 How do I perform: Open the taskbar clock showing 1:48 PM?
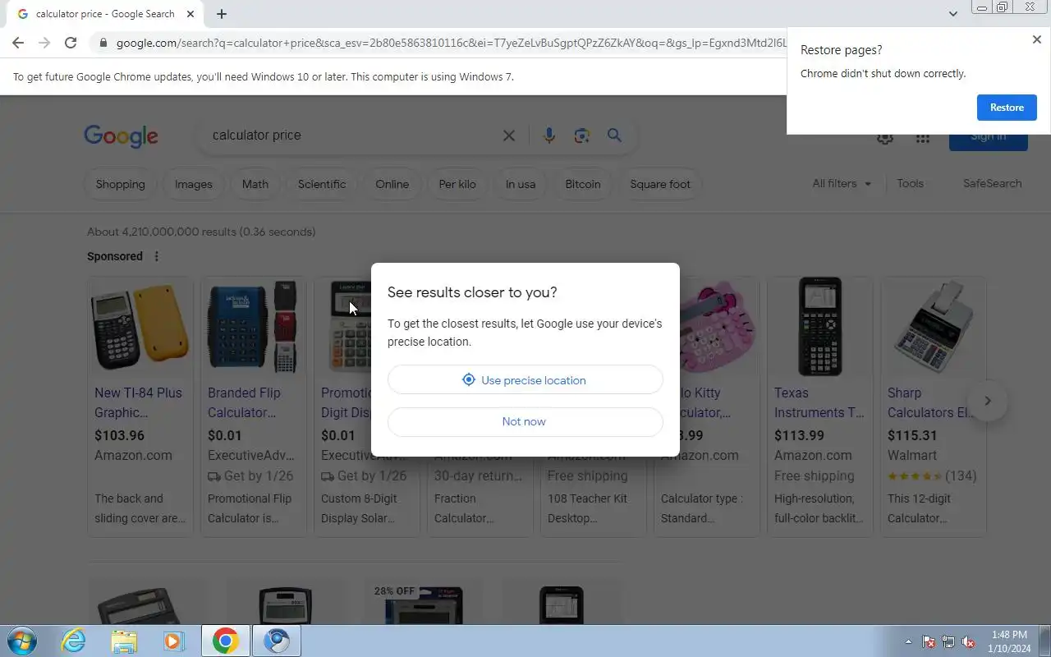tap(1009, 641)
